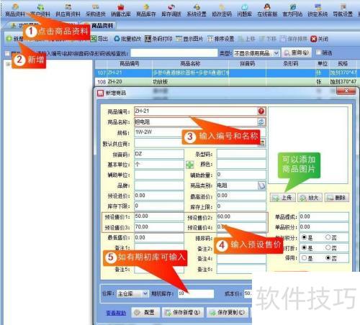Select 否 radio in 打折 row
This screenshot has height=325, width=360.
click(328, 247)
